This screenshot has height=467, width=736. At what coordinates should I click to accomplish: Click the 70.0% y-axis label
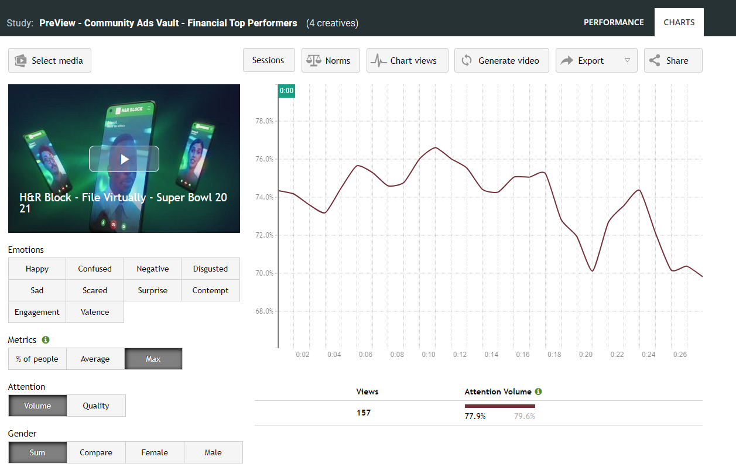[x=265, y=273]
